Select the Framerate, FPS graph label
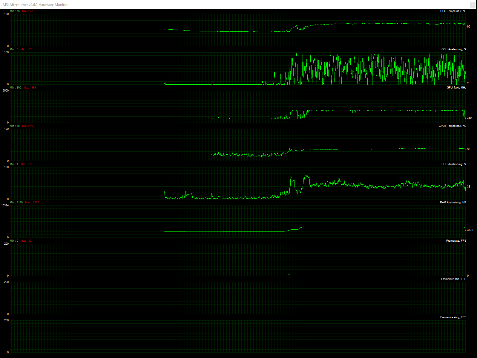This screenshot has height=358, width=477. (456, 241)
